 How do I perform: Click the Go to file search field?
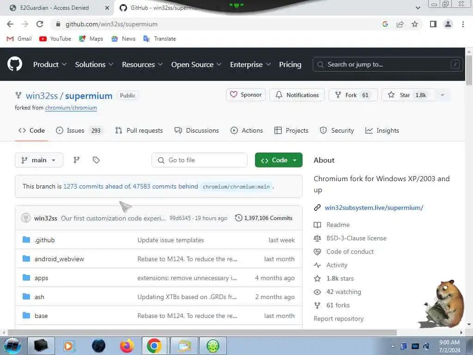(x=200, y=160)
